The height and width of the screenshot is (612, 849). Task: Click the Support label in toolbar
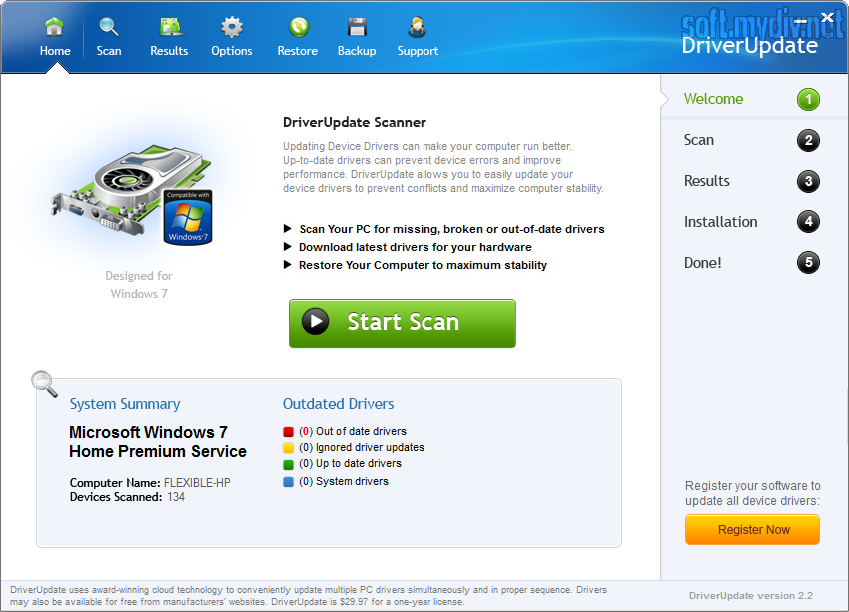(x=418, y=51)
